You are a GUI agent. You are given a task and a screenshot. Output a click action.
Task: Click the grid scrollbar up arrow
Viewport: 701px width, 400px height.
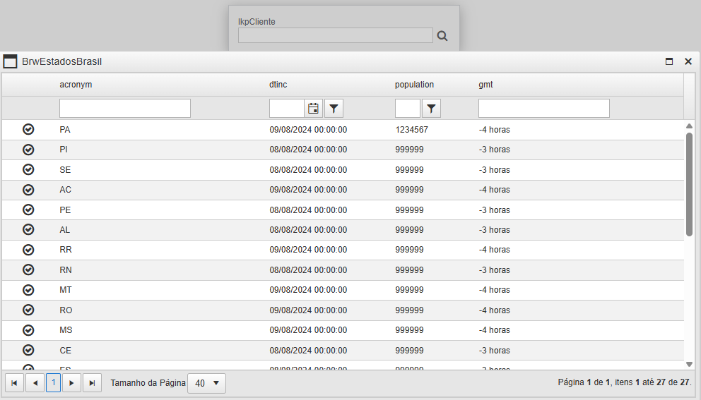pos(690,126)
